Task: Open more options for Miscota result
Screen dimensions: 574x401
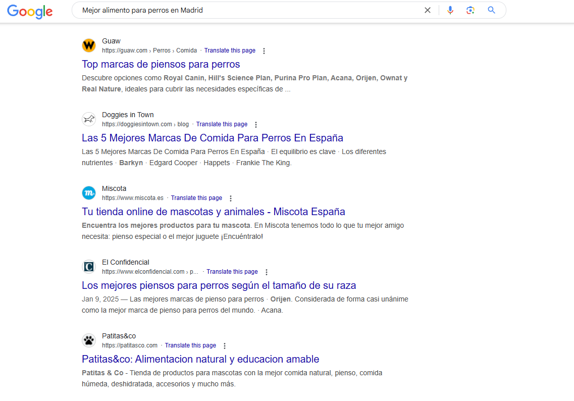Action: [x=231, y=198]
